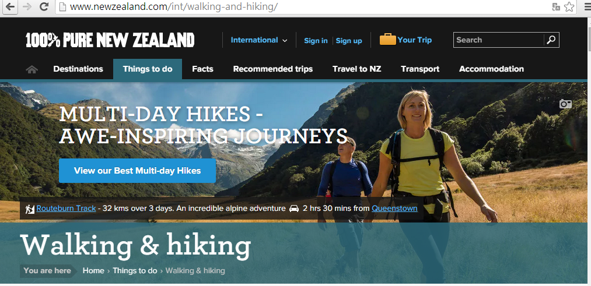Open the browser hamburger menu
This screenshot has width=591, height=286.
(x=586, y=7)
